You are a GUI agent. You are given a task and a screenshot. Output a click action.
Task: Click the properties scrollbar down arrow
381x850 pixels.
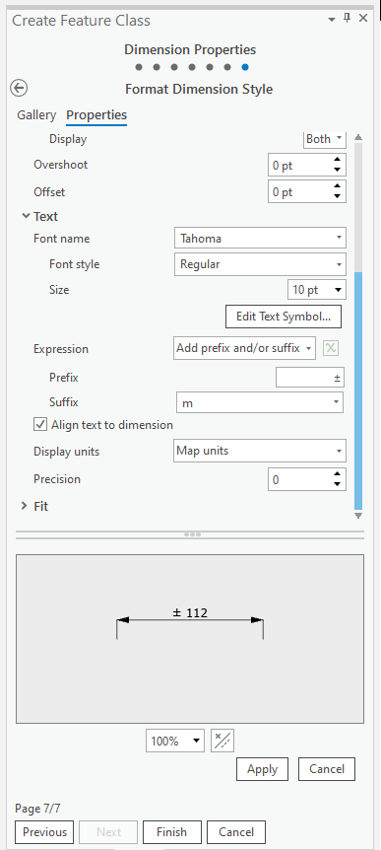[357, 515]
